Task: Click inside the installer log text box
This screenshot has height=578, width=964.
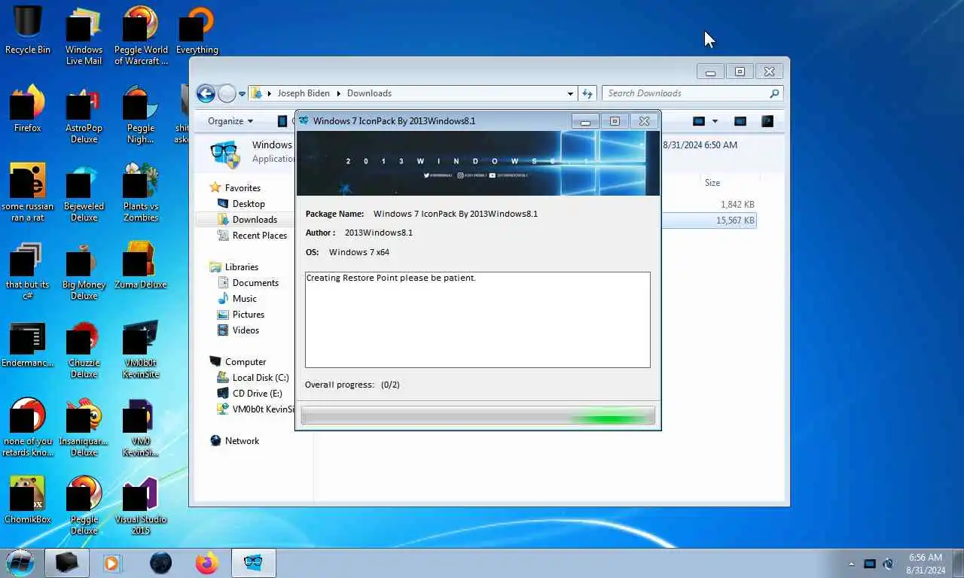Action: pyautogui.click(x=477, y=320)
